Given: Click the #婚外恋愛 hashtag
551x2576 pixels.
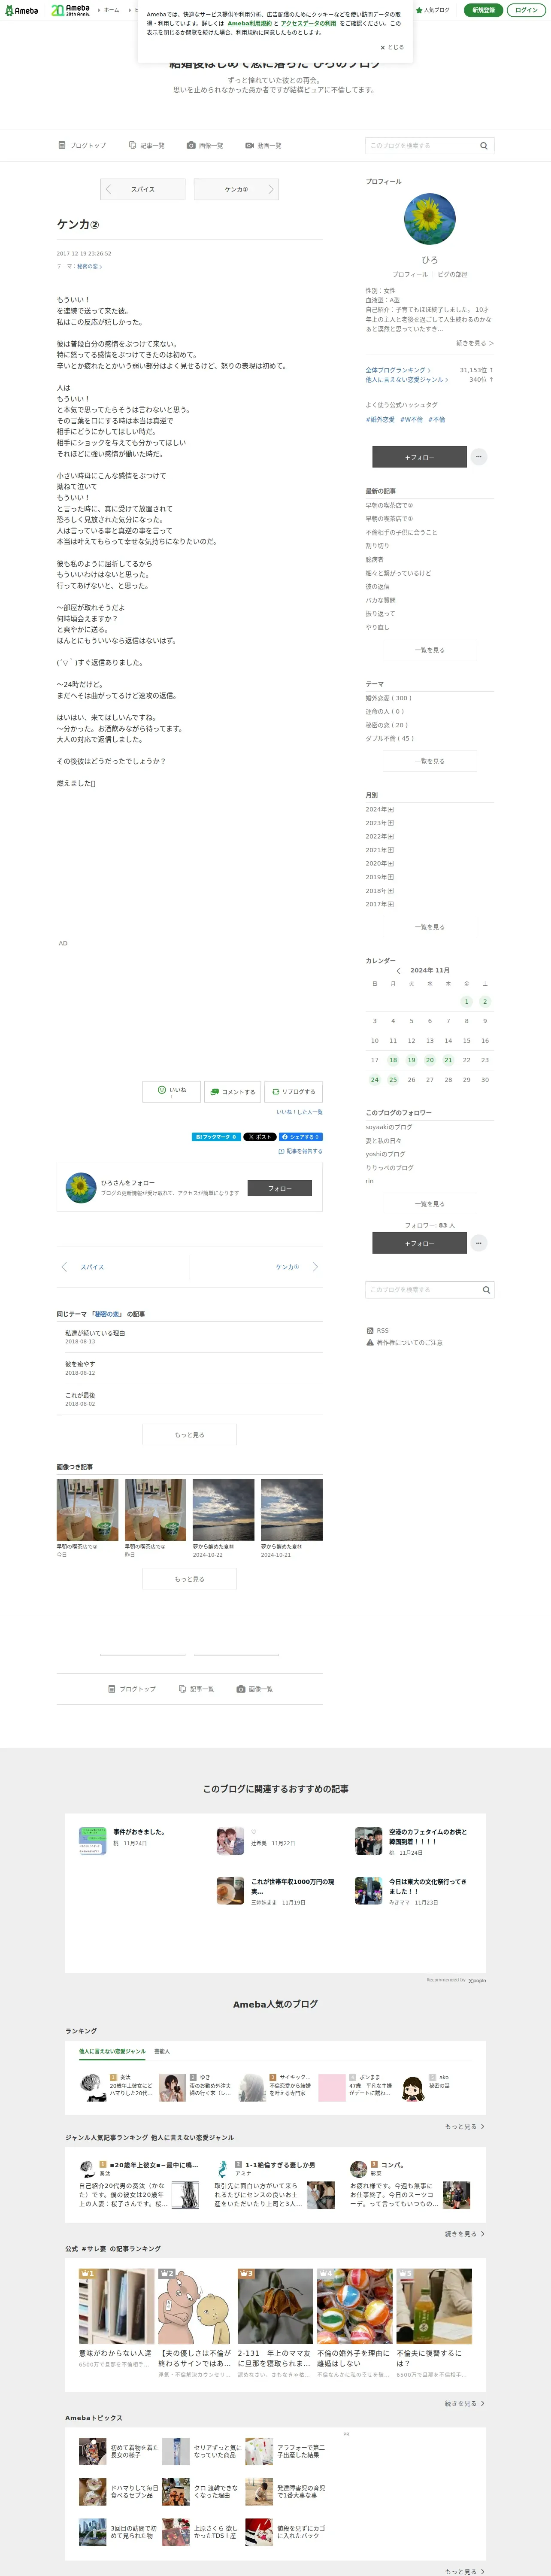Looking at the screenshot, I should (x=380, y=420).
